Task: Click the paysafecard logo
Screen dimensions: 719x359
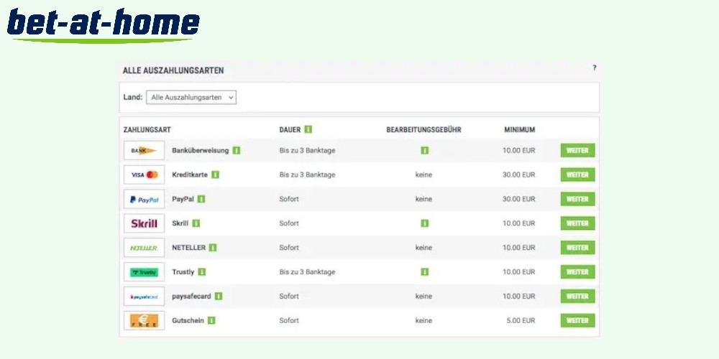Action: click(x=144, y=297)
